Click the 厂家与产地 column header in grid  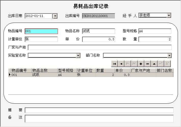(x=143, y=70)
